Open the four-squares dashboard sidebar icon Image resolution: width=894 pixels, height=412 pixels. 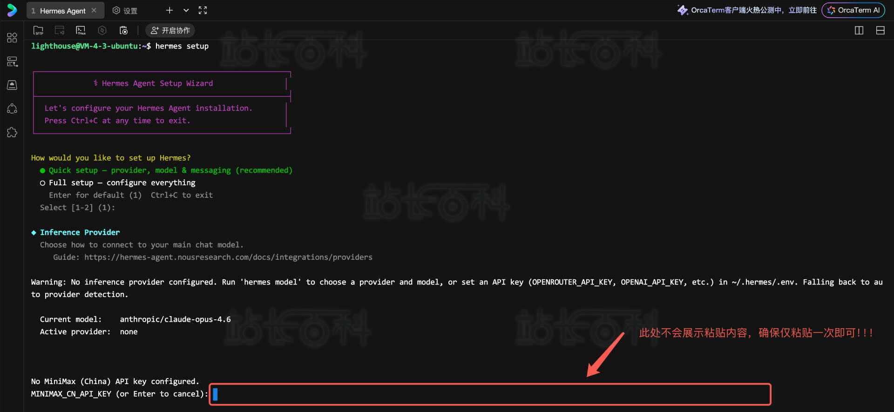click(x=12, y=38)
